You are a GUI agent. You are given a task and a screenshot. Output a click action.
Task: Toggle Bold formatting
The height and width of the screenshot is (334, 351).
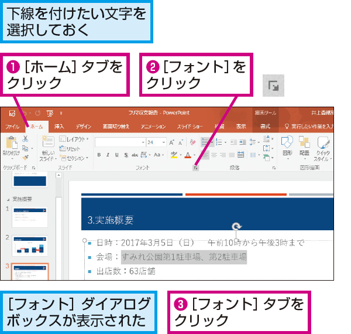(x=99, y=155)
